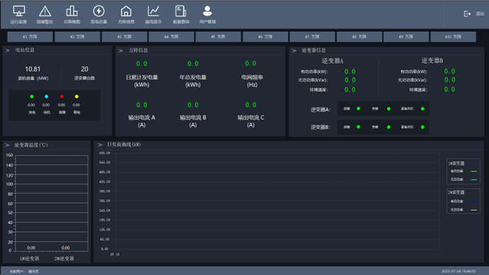This screenshot has height=275, width=489.
Task: Click the 2023-07-26 16:46:50 timestamp
Action: pyautogui.click(x=459, y=271)
